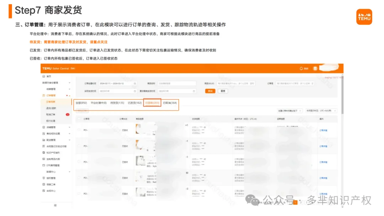
Task: Expand the 售后规则设置 chevron
Action: (70, 133)
